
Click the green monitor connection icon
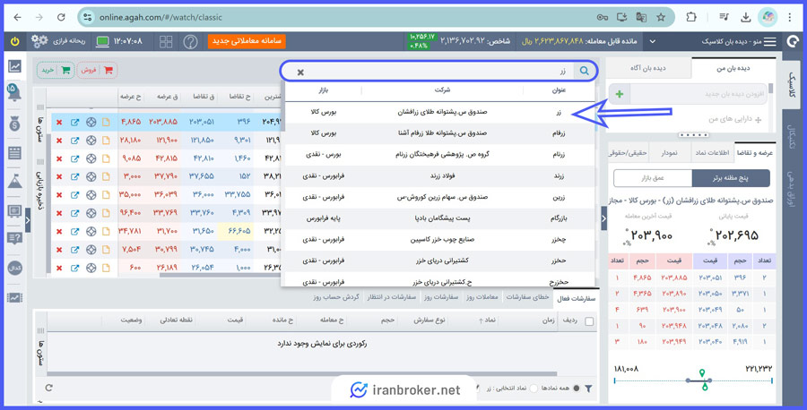click(102, 41)
